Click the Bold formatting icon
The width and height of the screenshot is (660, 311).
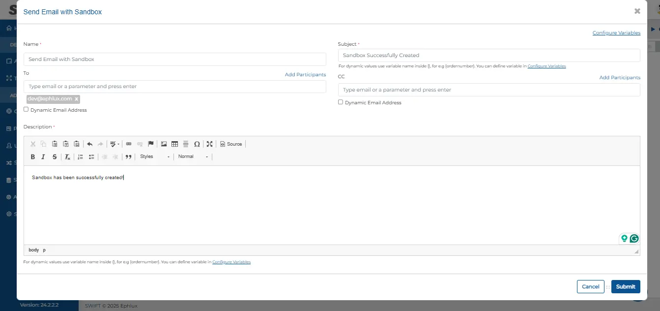(33, 157)
